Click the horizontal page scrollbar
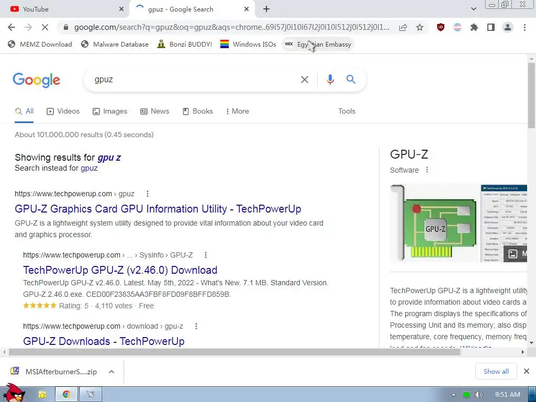The width and height of the screenshot is (536, 402). tap(234, 352)
